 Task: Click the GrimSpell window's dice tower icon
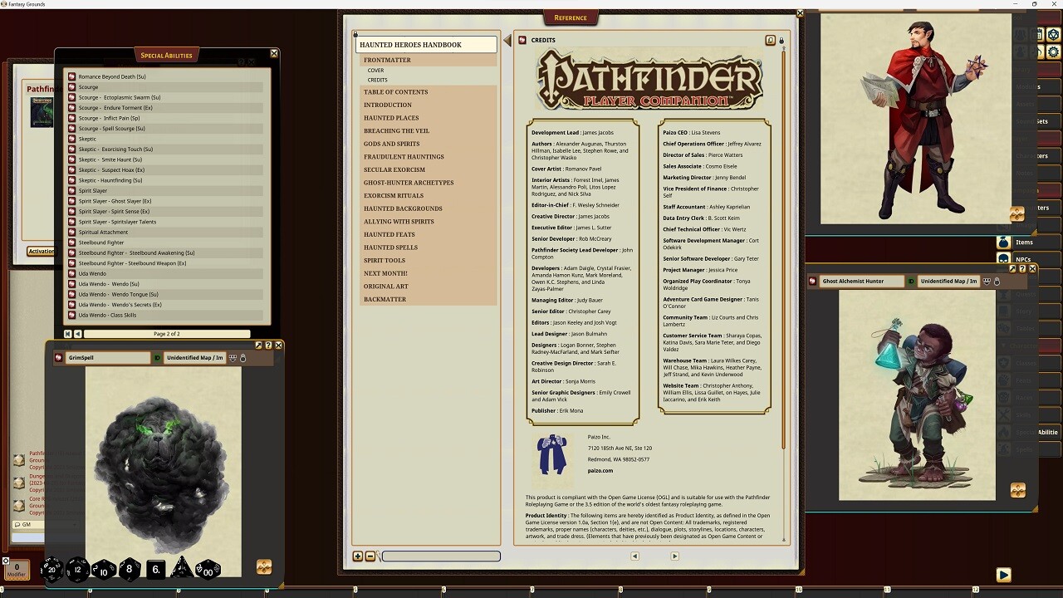point(243,358)
